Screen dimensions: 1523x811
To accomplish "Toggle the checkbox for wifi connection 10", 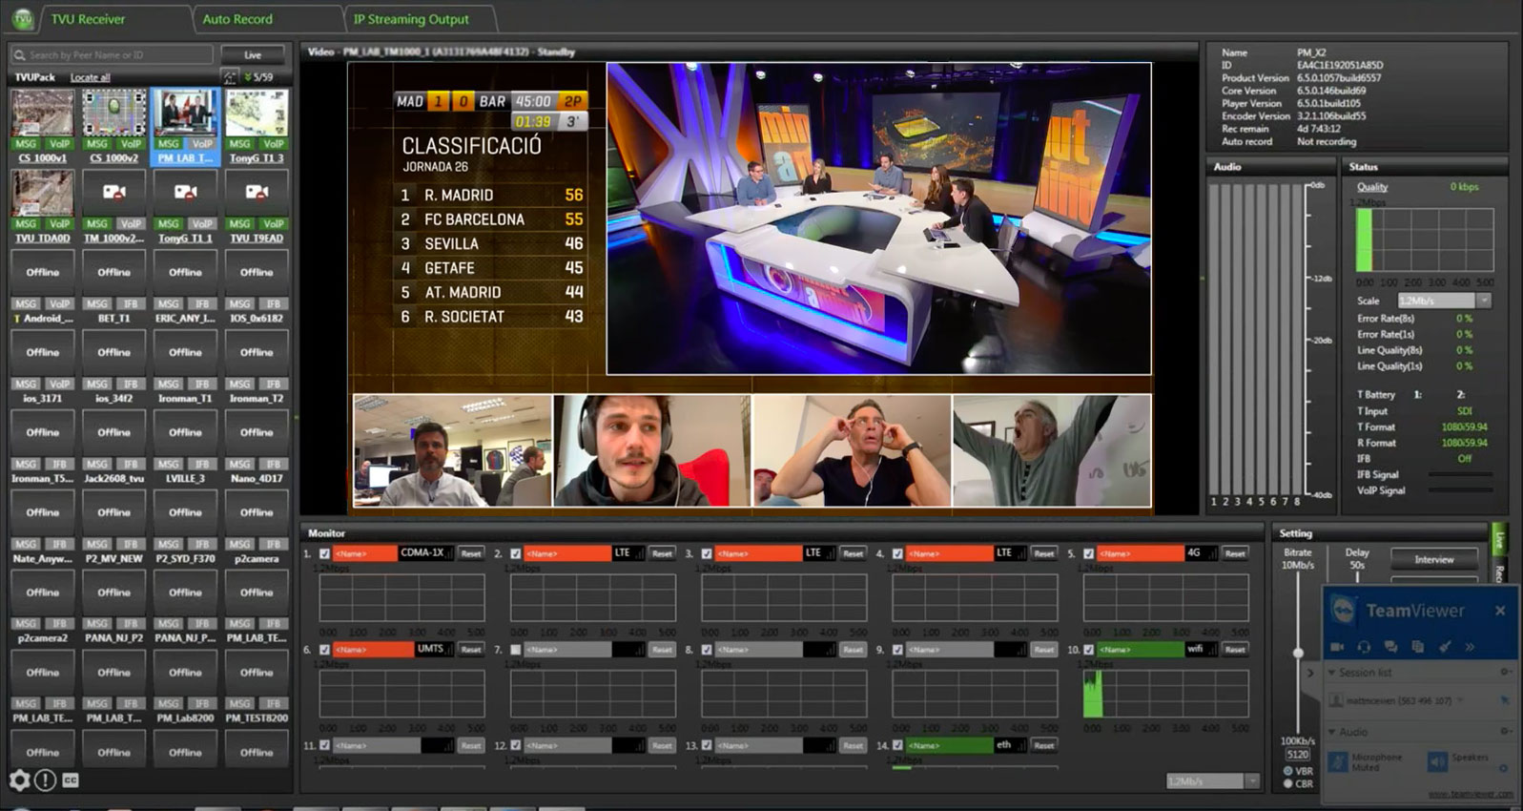I will click(x=1088, y=650).
